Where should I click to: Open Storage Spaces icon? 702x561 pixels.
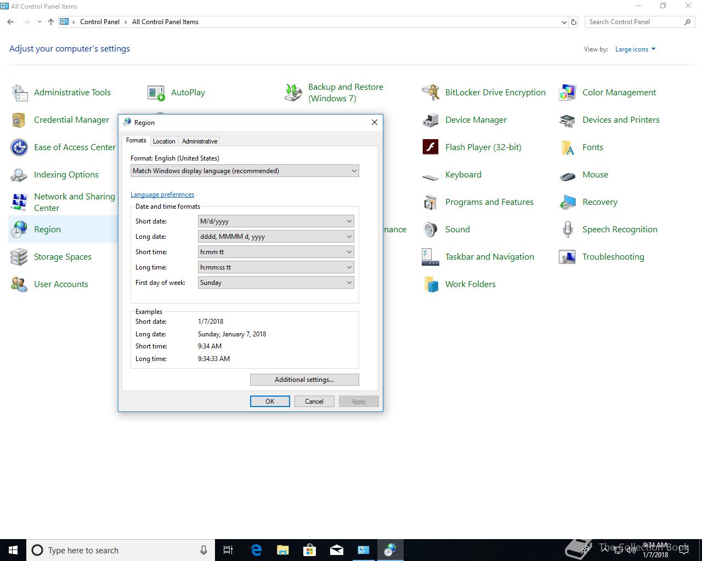point(19,257)
